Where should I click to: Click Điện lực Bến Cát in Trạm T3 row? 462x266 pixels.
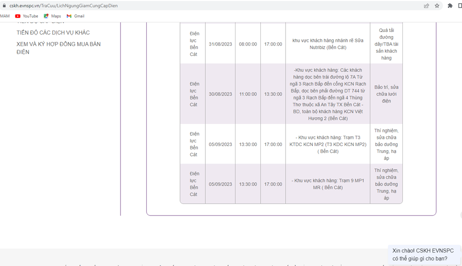click(x=194, y=144)
